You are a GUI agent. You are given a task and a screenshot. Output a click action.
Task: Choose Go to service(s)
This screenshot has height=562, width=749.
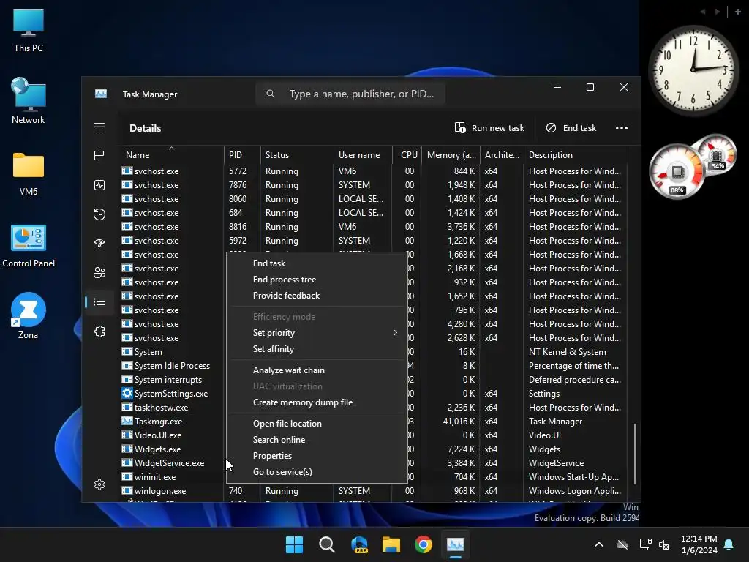point(317,472)
